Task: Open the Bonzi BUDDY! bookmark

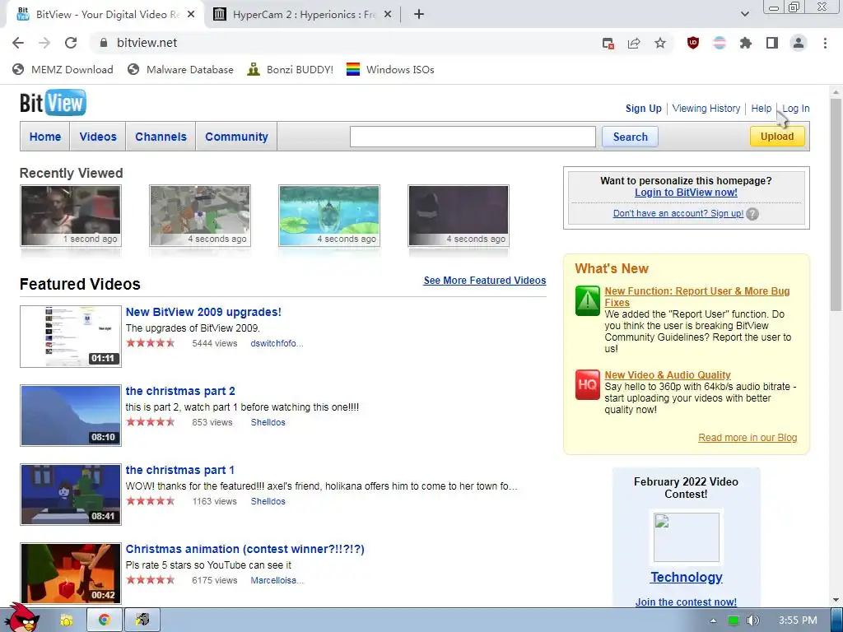Action: pos(291,69)
